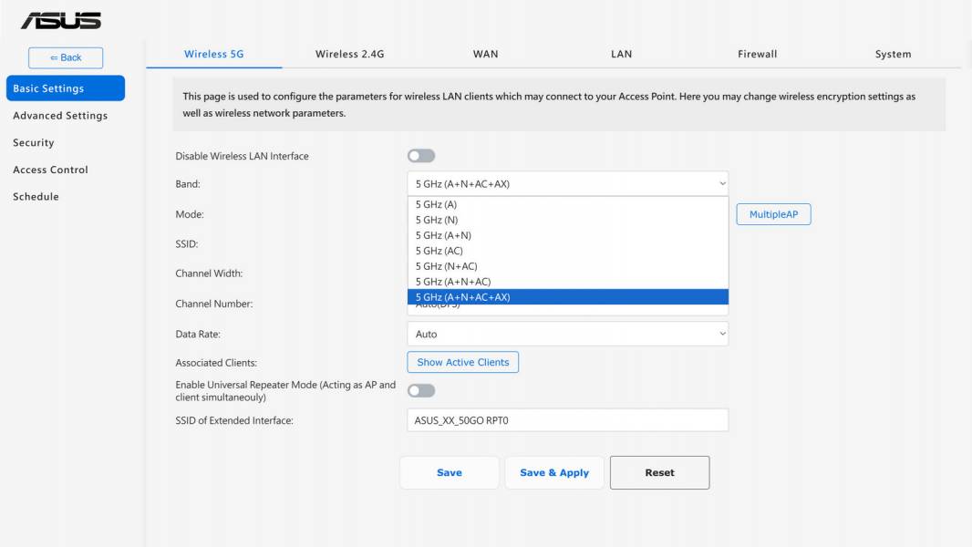Expand the Data Rate dropdown
The width and height of the screenshot is (972, 547).
pos(568,334)
